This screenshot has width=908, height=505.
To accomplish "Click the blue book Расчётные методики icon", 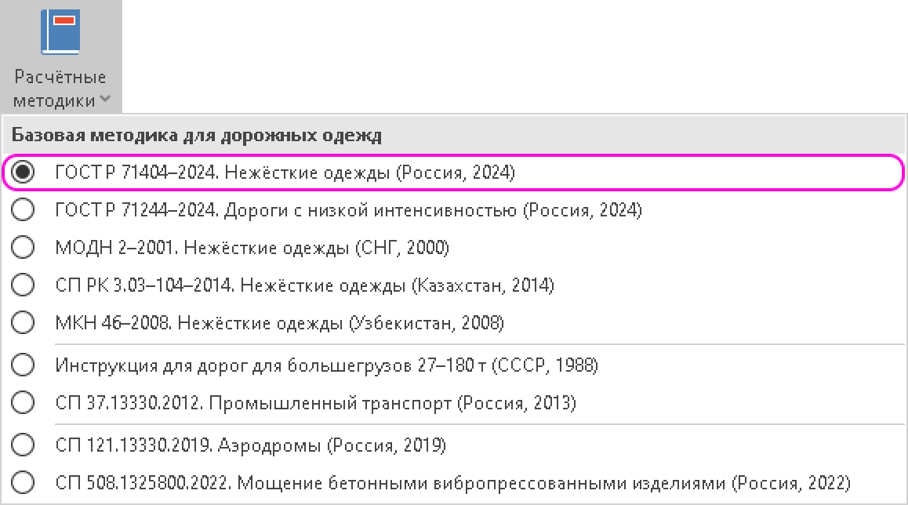I will point(60,32).
